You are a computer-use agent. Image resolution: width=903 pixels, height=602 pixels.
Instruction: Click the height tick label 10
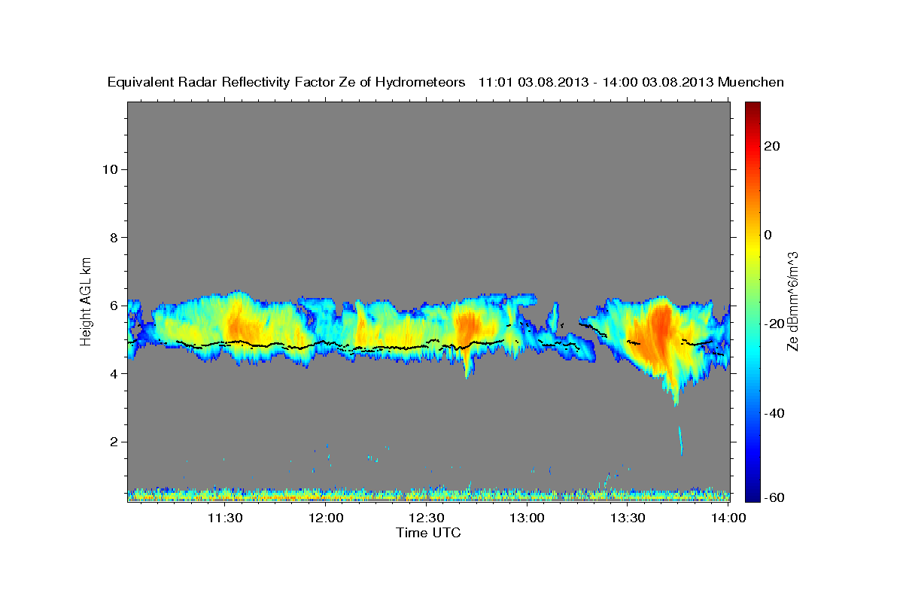pyautogui.click(x=110, y=169)
